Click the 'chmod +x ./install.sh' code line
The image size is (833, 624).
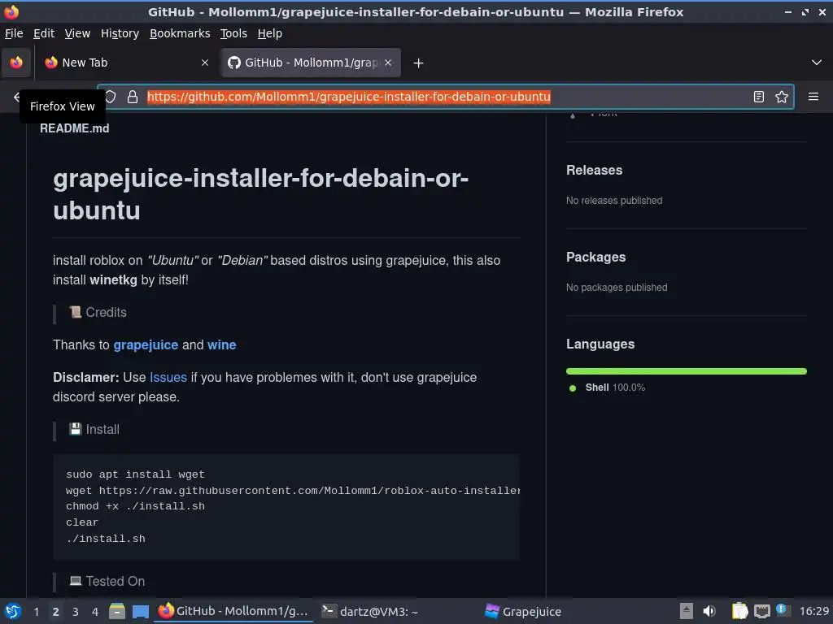[x=135, y=506]
